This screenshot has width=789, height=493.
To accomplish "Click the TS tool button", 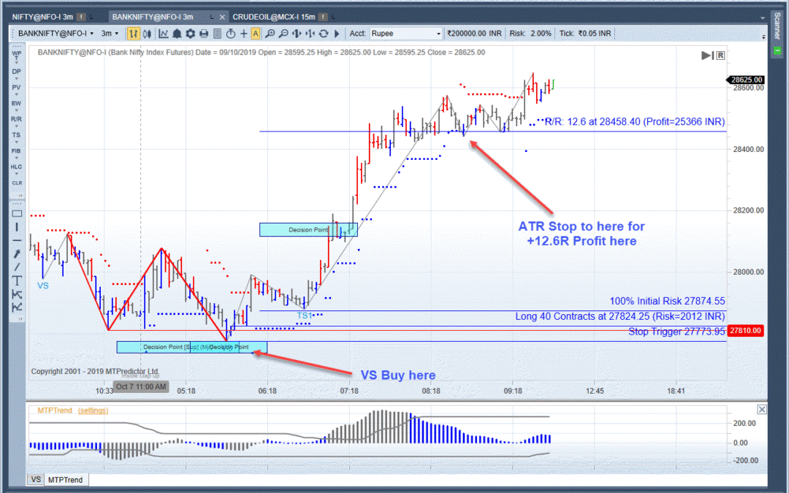I will point(17,135).
